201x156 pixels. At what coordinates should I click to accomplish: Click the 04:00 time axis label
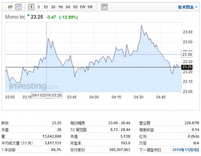pyautogui.click(x=94, y=97)
